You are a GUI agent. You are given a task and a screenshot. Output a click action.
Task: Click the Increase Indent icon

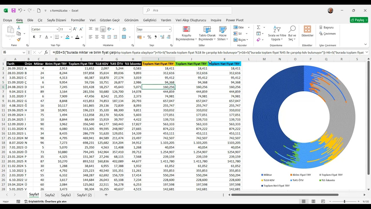(115, 37)
